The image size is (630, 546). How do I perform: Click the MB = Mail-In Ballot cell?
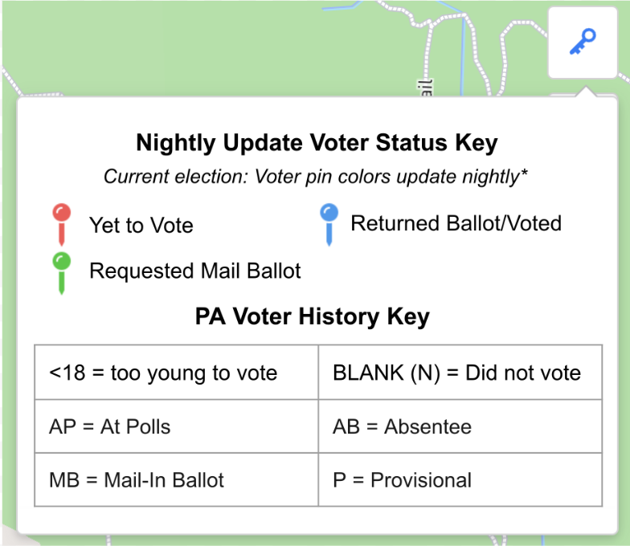click(x=177, y=480)
